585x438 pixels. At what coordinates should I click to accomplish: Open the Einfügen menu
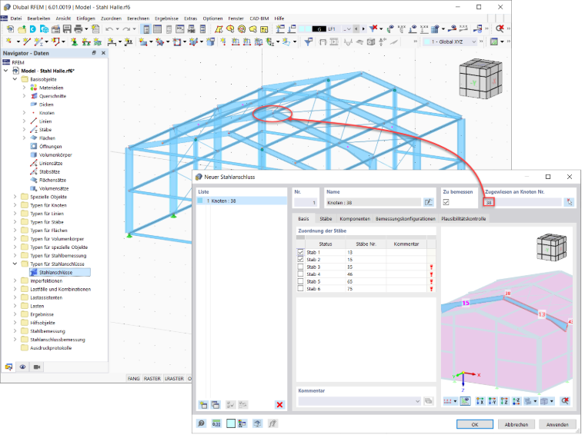[x=85, y=18]
